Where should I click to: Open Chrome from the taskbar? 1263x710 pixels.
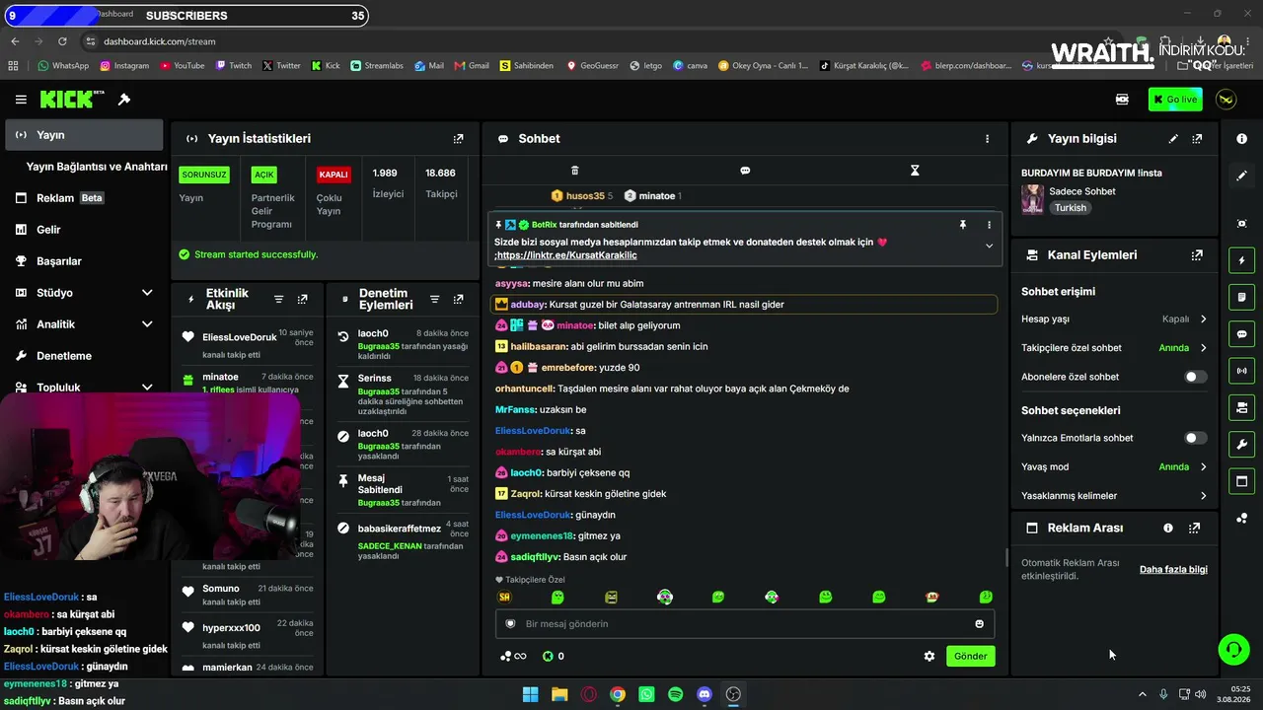pos(617,694)
